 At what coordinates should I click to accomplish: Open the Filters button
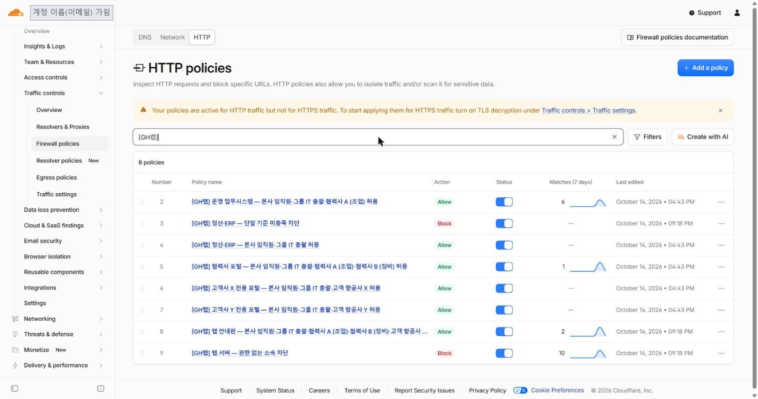(x=647, y=137)
